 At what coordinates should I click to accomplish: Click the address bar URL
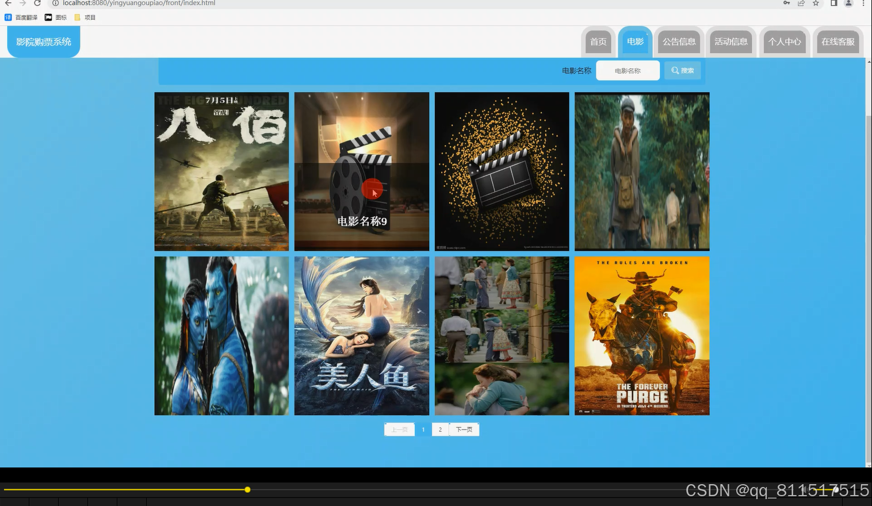coord(139,3)
